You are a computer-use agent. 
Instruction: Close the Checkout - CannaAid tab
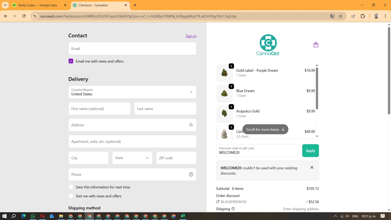coord(126,5)
